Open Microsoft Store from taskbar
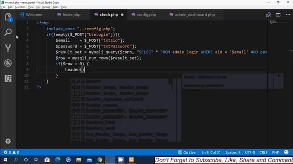Viewport: 293px width, 164px height. [x=47, y=160]
